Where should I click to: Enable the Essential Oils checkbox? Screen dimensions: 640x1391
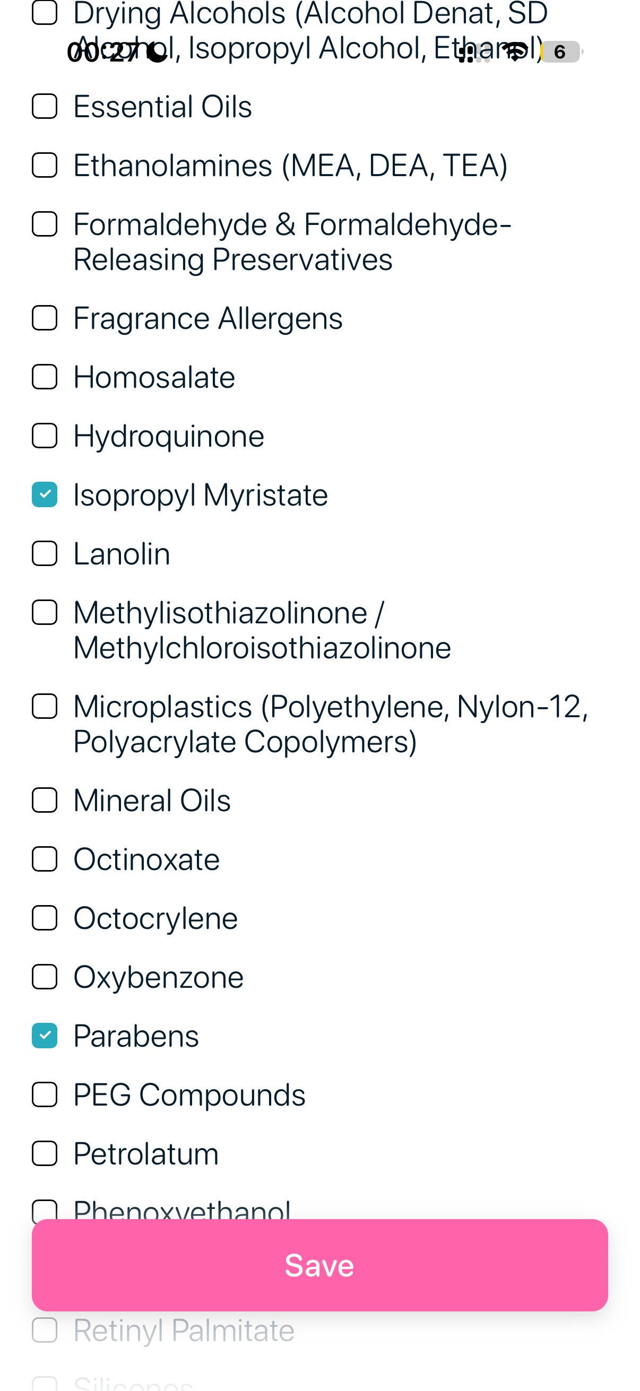tap(45, 107)
